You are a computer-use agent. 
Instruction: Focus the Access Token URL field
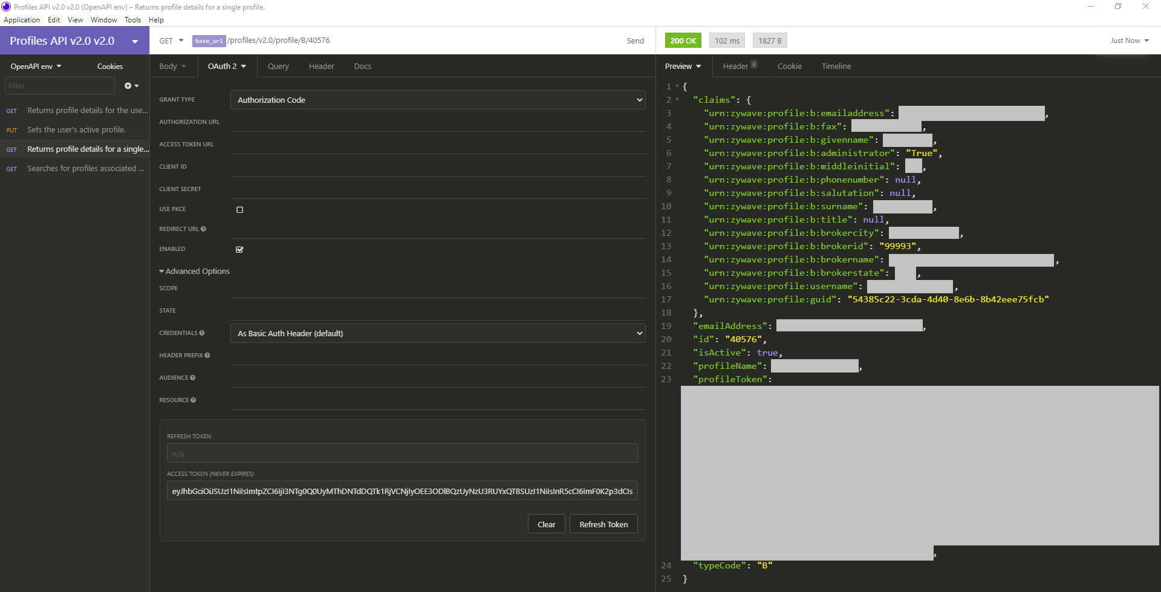438,145
